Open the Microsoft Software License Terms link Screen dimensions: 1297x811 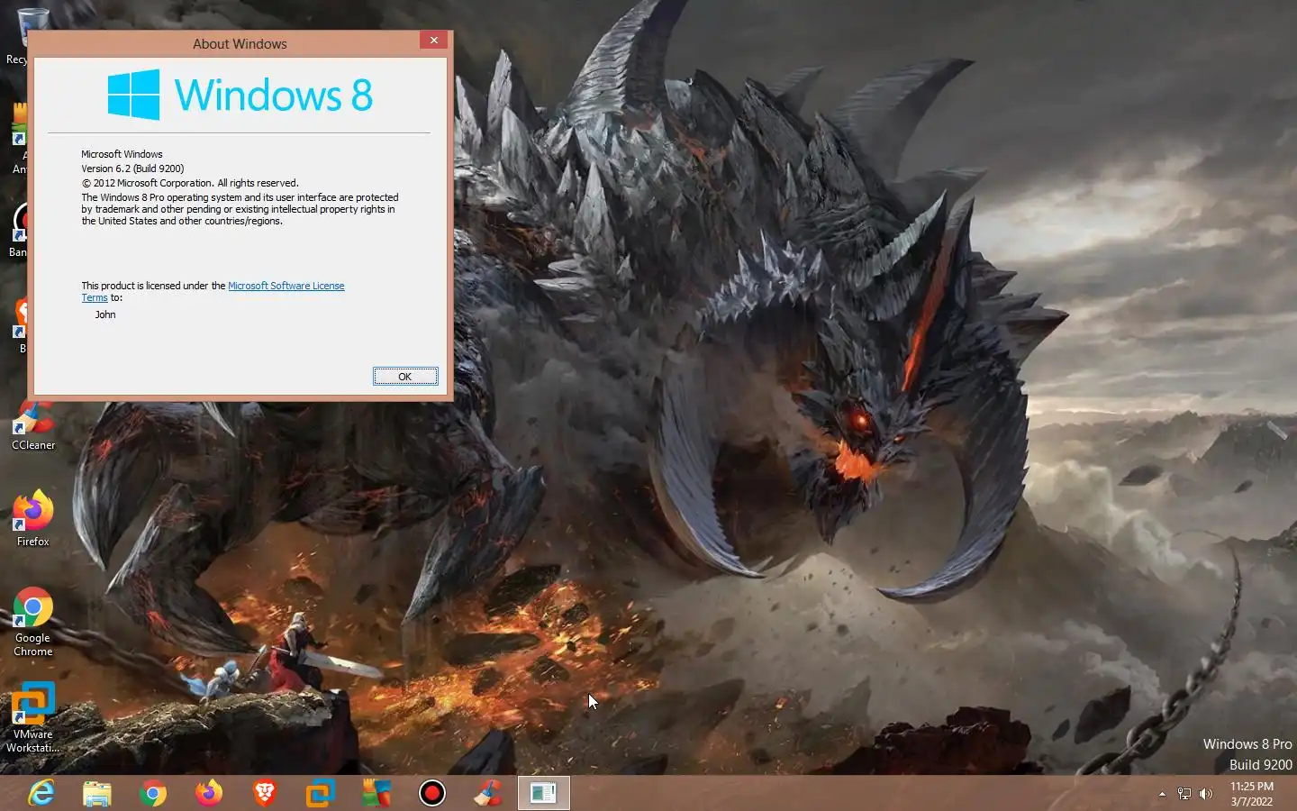(x=286, y=286)
